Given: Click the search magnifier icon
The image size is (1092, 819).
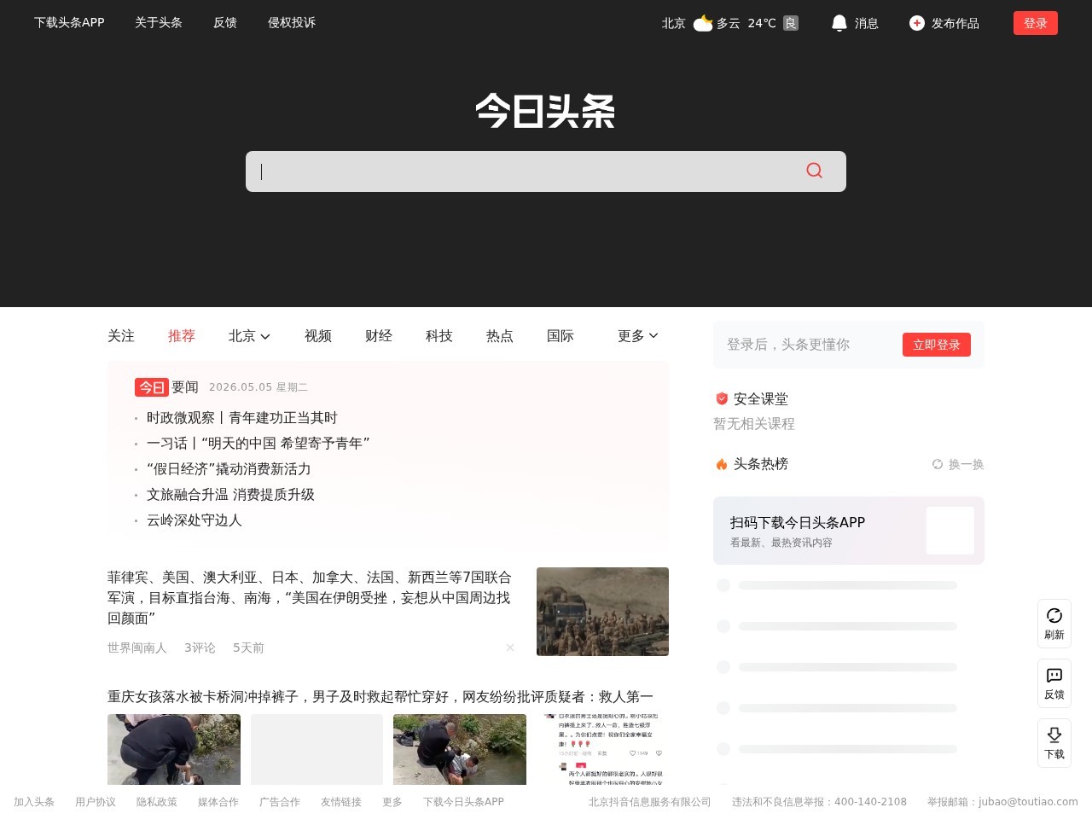Looking at the screenshot, I should click(815, 171).
